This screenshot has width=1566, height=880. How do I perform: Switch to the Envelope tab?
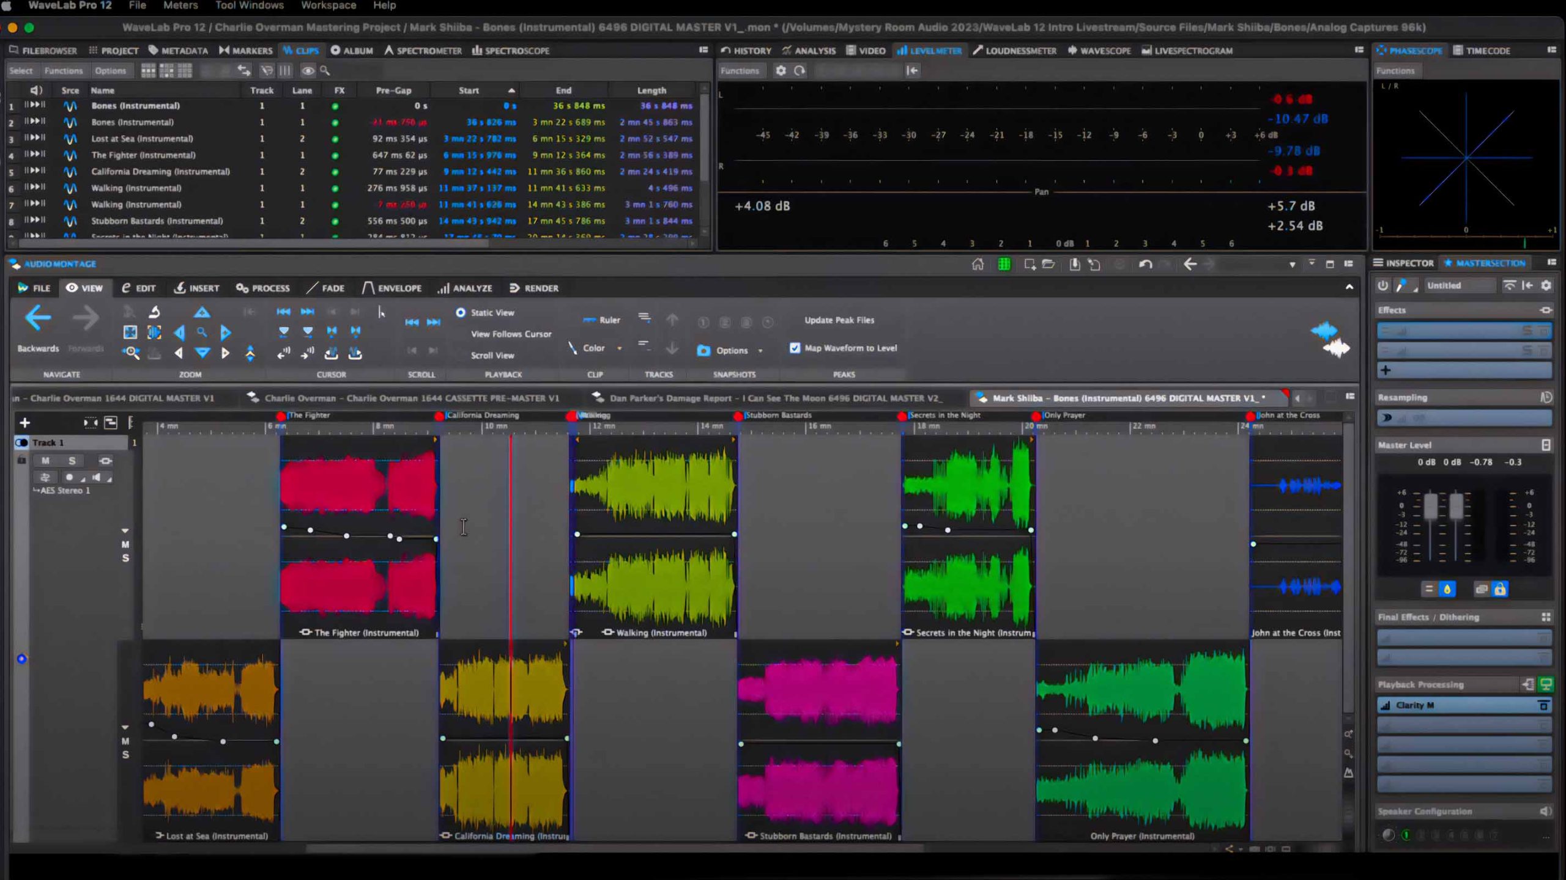392,288
